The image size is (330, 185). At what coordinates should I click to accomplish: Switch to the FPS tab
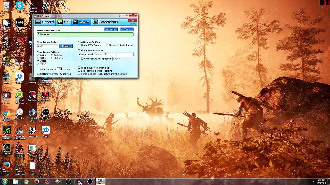(x=63, y=22)
